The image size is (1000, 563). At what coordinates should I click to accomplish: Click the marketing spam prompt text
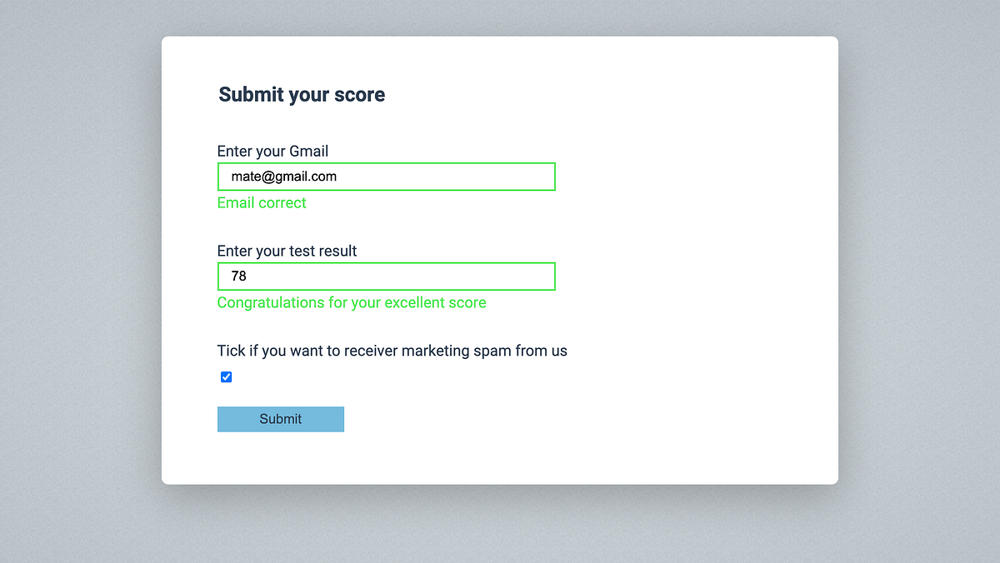[392, 351]
